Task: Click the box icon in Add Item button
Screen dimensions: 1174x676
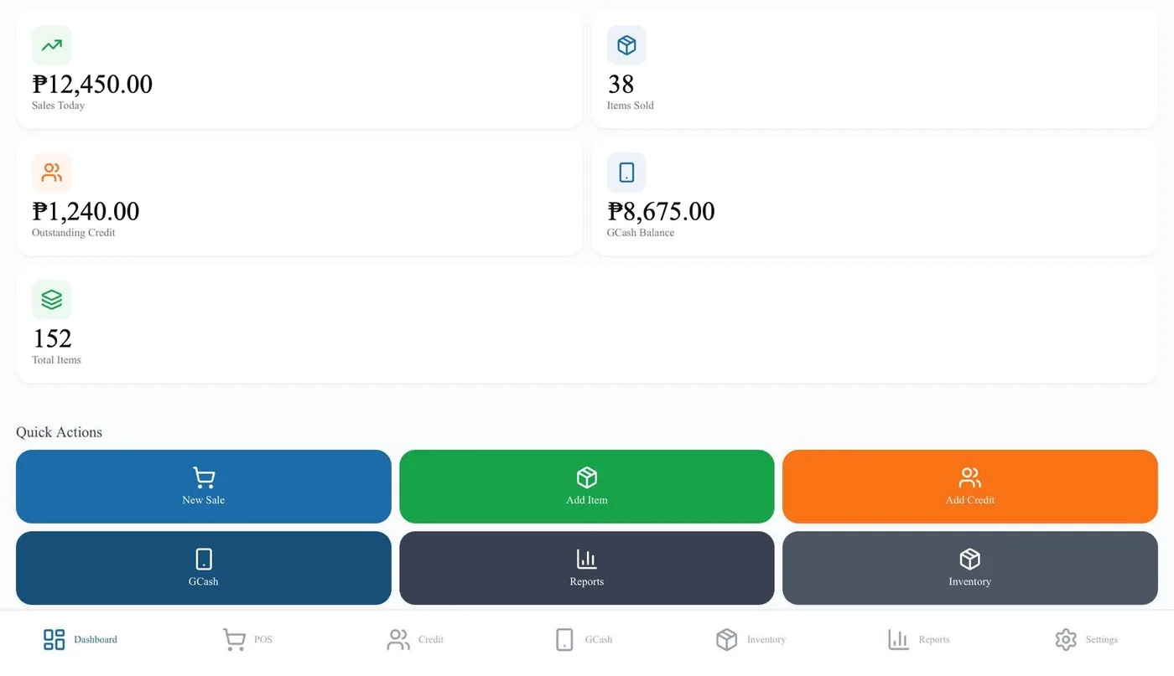Action: (x=587, y=477)
